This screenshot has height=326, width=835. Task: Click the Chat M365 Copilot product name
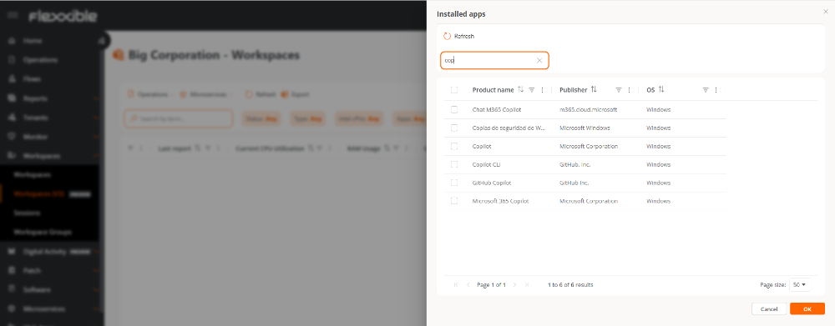point(496,109)
